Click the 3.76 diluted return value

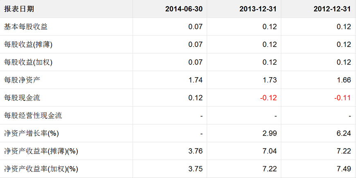pyautogui.click(x=196, y=151)
